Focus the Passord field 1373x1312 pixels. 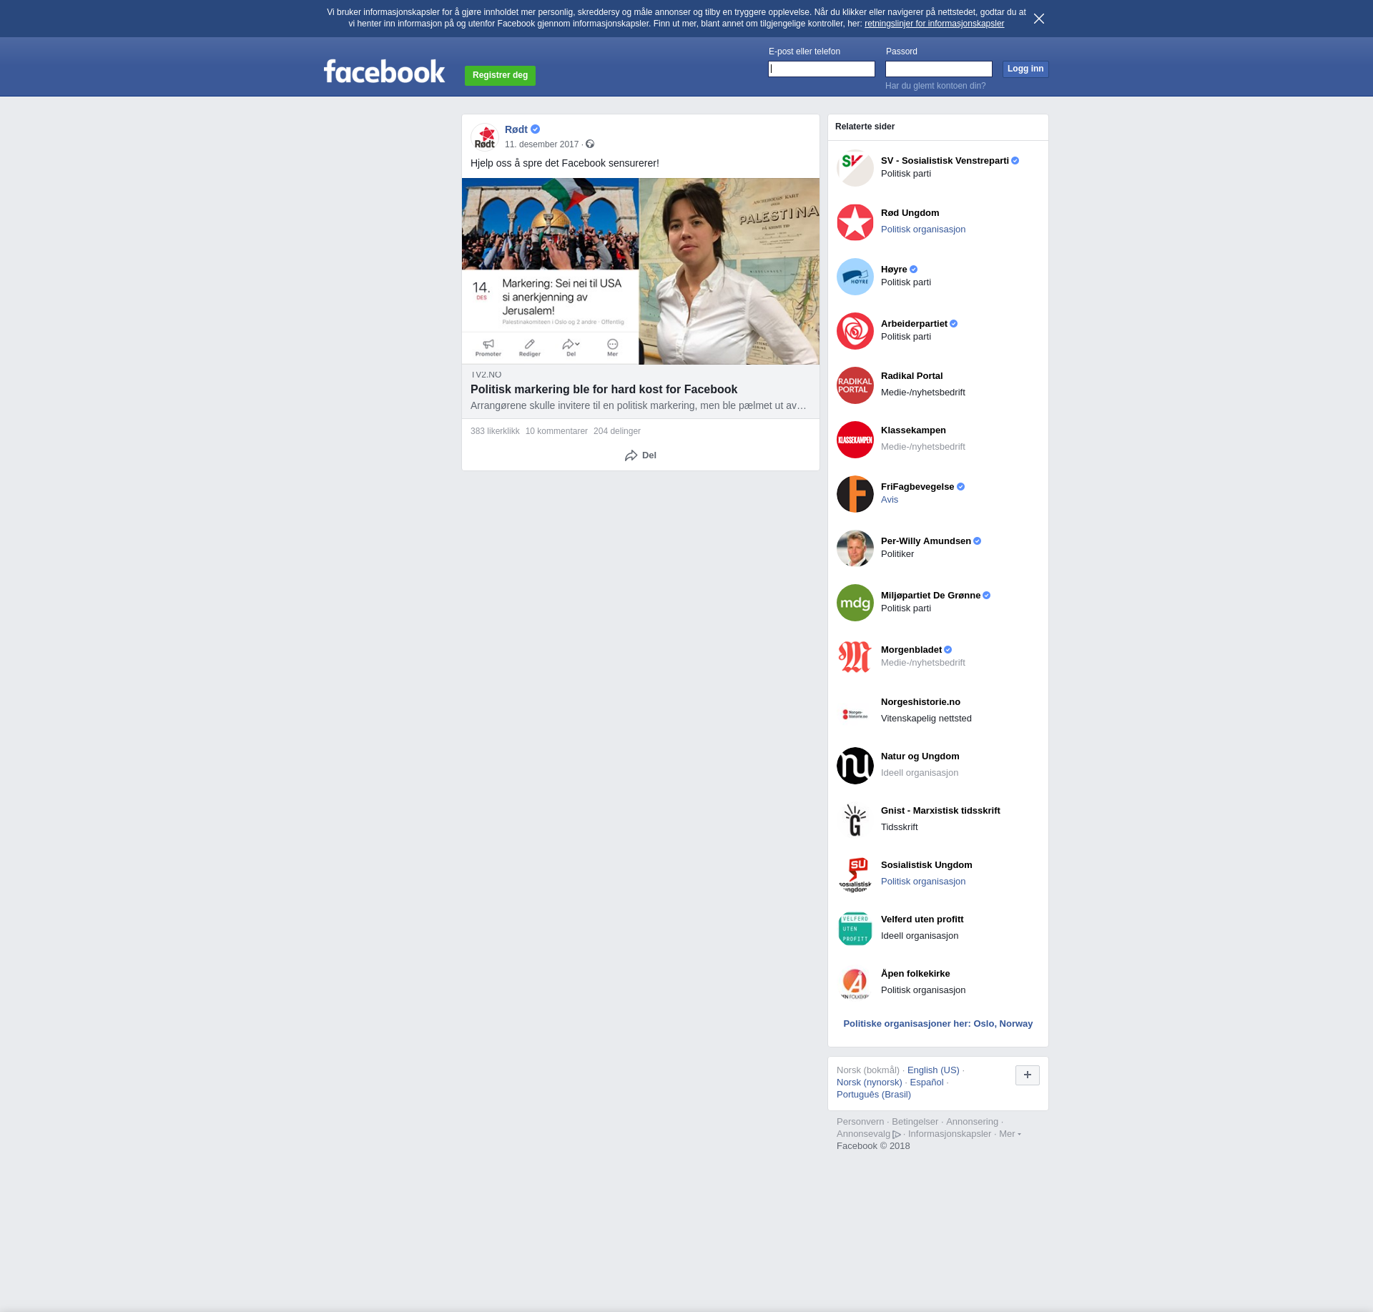pyautogui.click(x=939, y=69)
